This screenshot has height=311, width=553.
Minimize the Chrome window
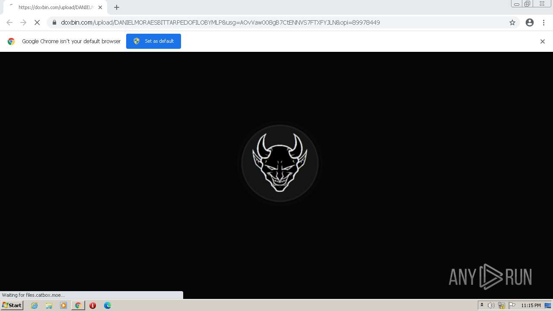[x=516, y=4]
